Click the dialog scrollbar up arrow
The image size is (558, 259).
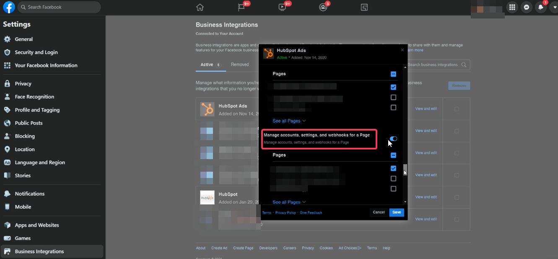(405, 67)
